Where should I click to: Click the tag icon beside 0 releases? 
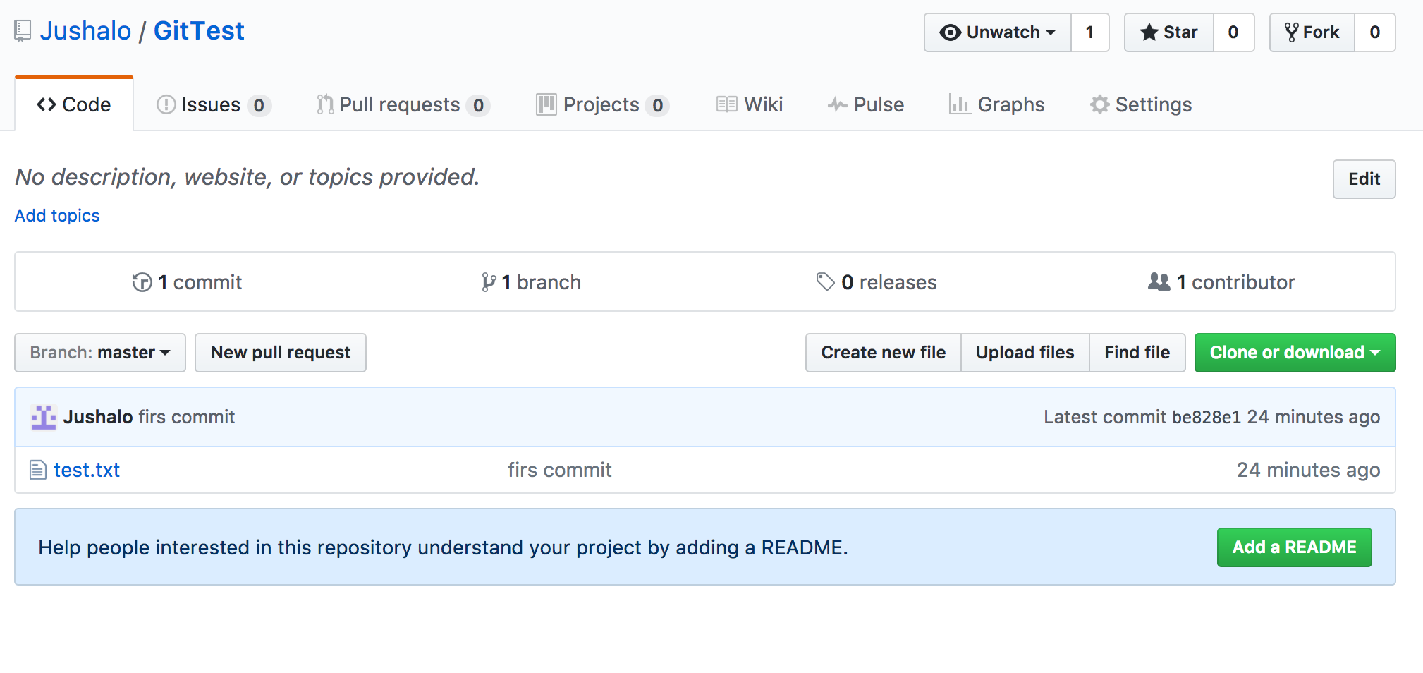click(826, 282)
